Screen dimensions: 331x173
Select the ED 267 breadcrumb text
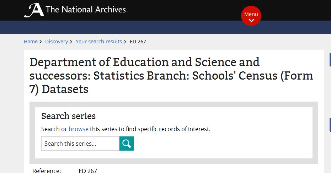(138, 42)
